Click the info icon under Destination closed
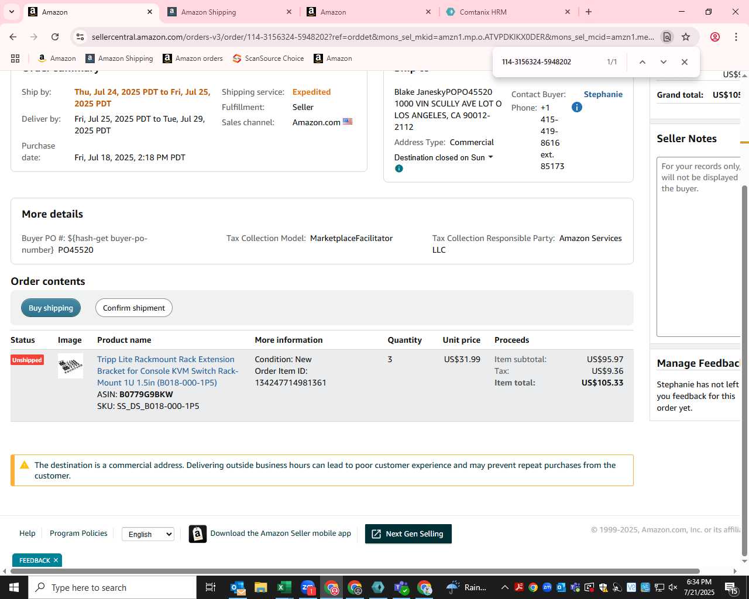The height and width of the screenshot is (599, 749). tap(399, 168)
